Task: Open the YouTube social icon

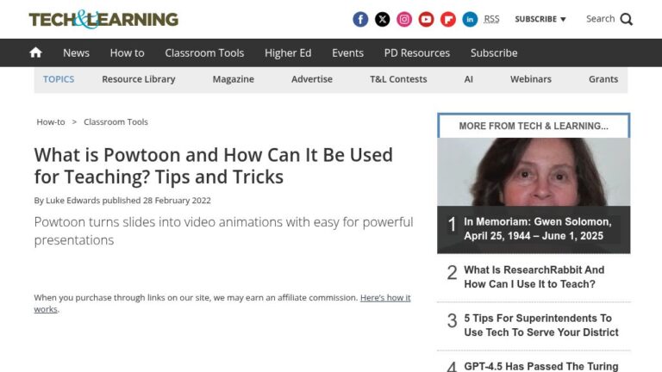Action: (x=426, y=19)
